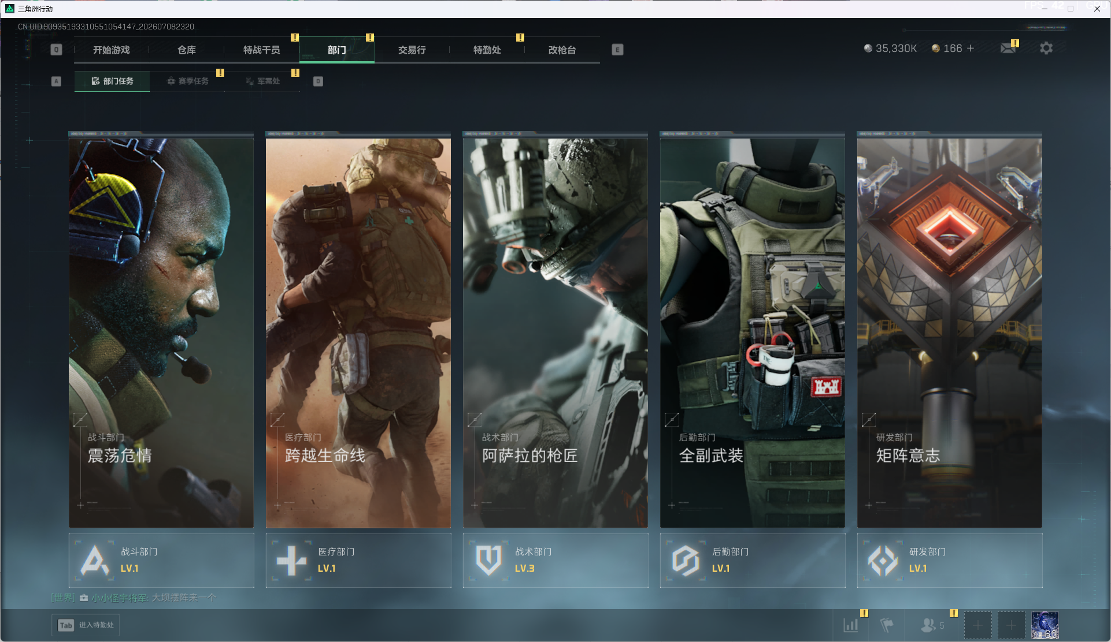Click the 进入特勤处 Tab button
Image resolution: width=1111 pixels, height=642 pixels.
[86, 625]
